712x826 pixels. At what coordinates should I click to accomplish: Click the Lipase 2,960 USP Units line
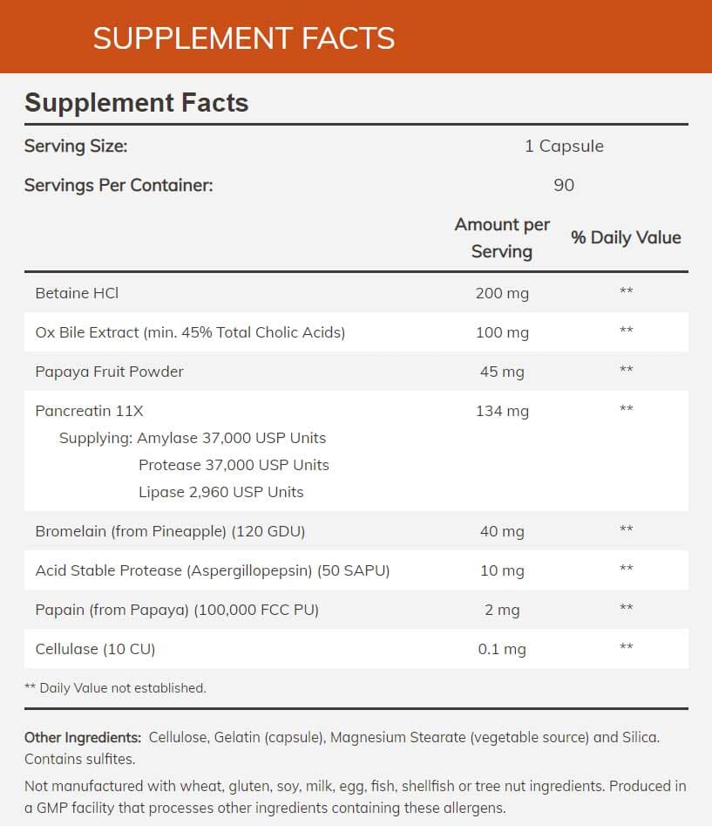pyautogui.click(x=220, y=492)
